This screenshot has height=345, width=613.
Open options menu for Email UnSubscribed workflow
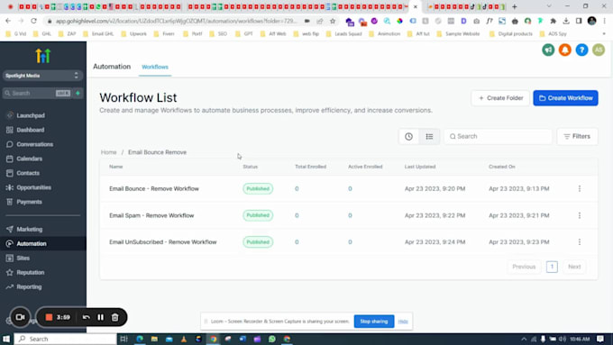(x=580, y=241)
